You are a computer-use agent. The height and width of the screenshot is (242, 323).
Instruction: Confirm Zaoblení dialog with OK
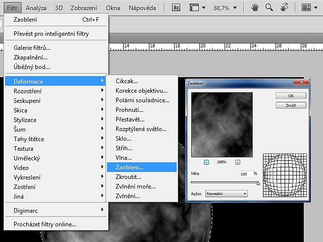pyautogui.click(x=291, y=96)
